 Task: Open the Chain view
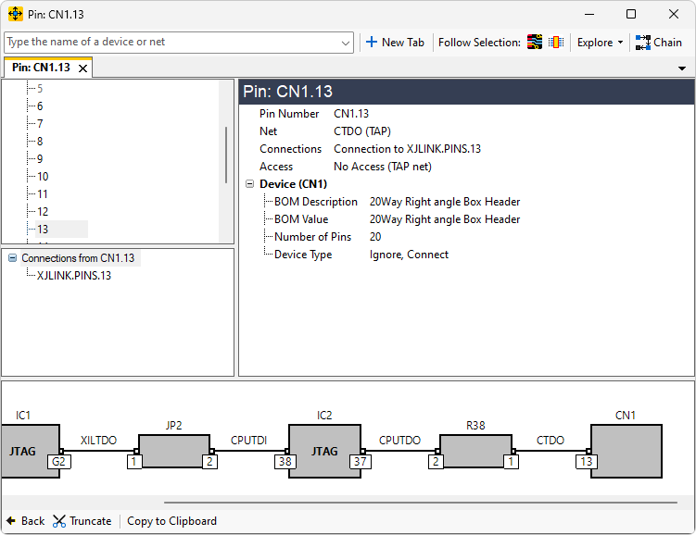click(x=659, y=43)
